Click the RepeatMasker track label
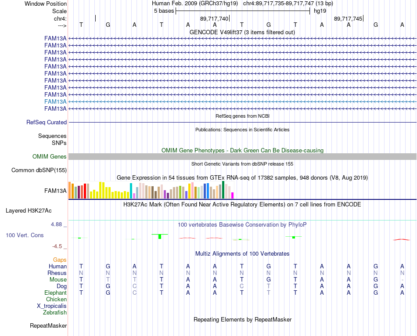 tap(48, 325)
